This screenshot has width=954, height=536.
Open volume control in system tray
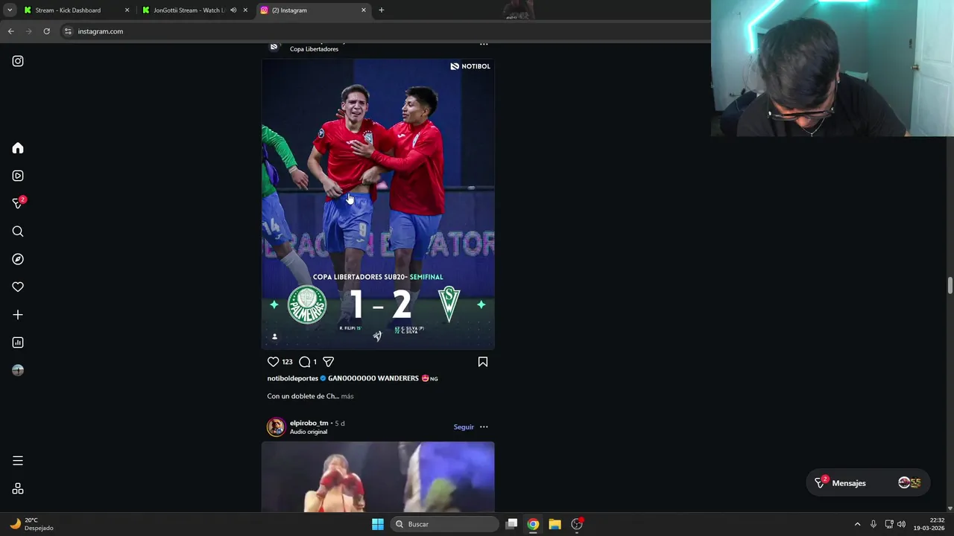(x=901, y=524)
